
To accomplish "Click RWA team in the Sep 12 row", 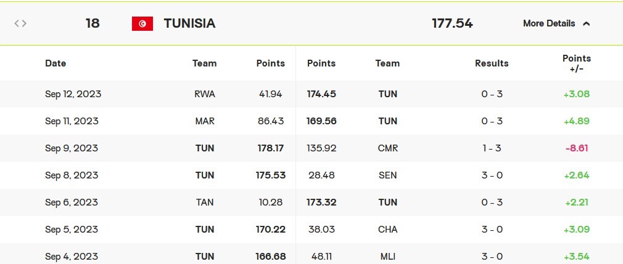I will tap(204, 94).
